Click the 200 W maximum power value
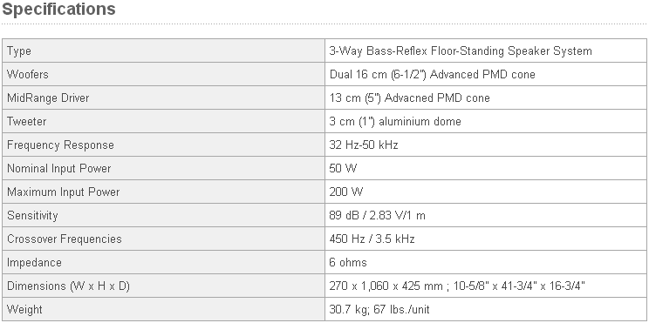 [x=346, y=192]
